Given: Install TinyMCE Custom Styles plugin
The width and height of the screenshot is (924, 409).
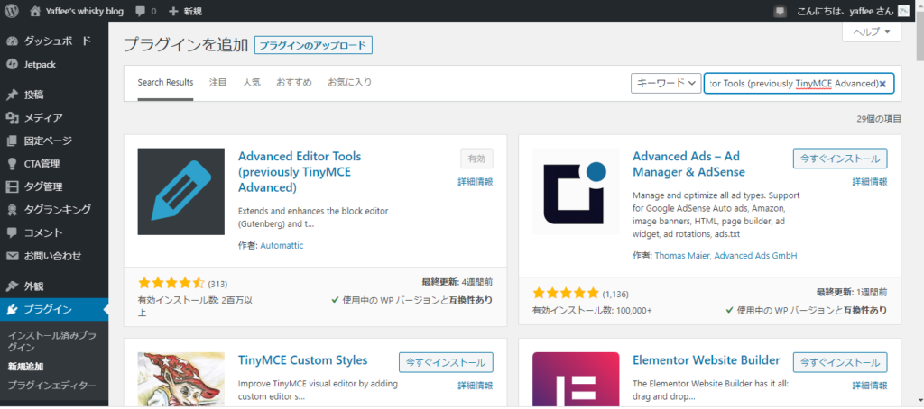Looking at the screenshot, I should (446, 362).
